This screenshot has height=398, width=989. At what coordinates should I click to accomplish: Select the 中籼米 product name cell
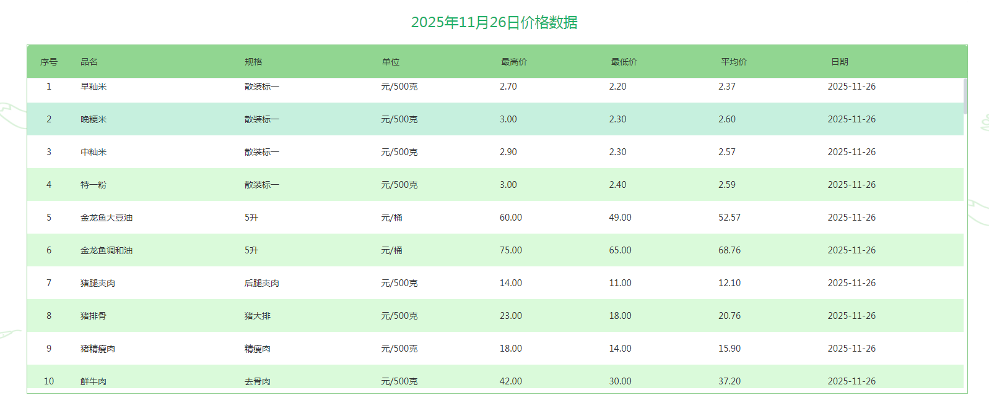pyautogui.click(x=94, y=152)
